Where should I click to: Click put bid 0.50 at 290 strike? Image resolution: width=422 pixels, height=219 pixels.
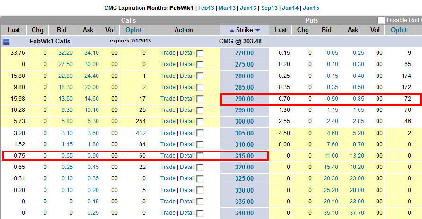pos(333,99)
